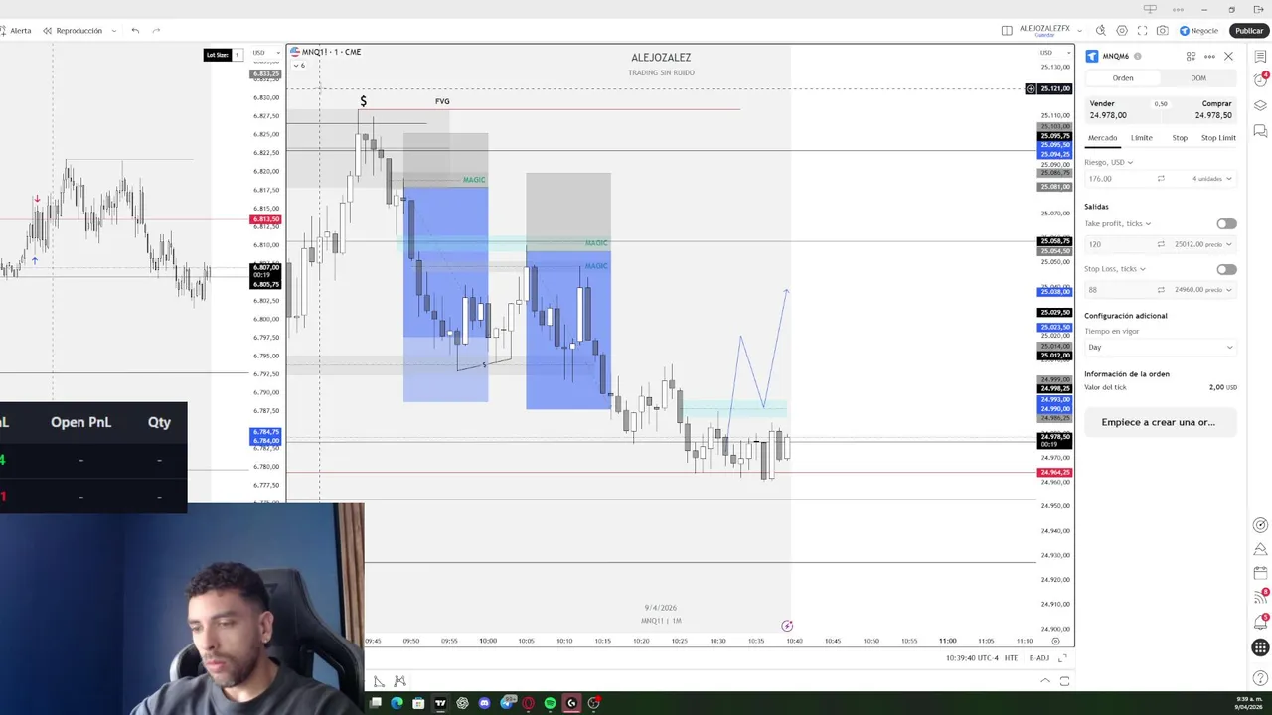
Task: Click the Publicar button
Action: [1249, 31]
